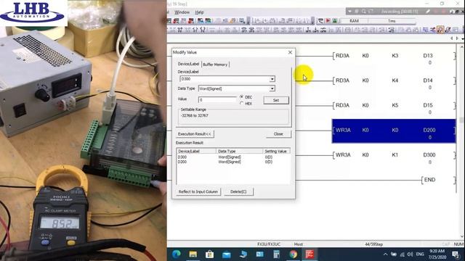
Task: Switch to the Buffer Memory tab
Action: pos(215,65)
